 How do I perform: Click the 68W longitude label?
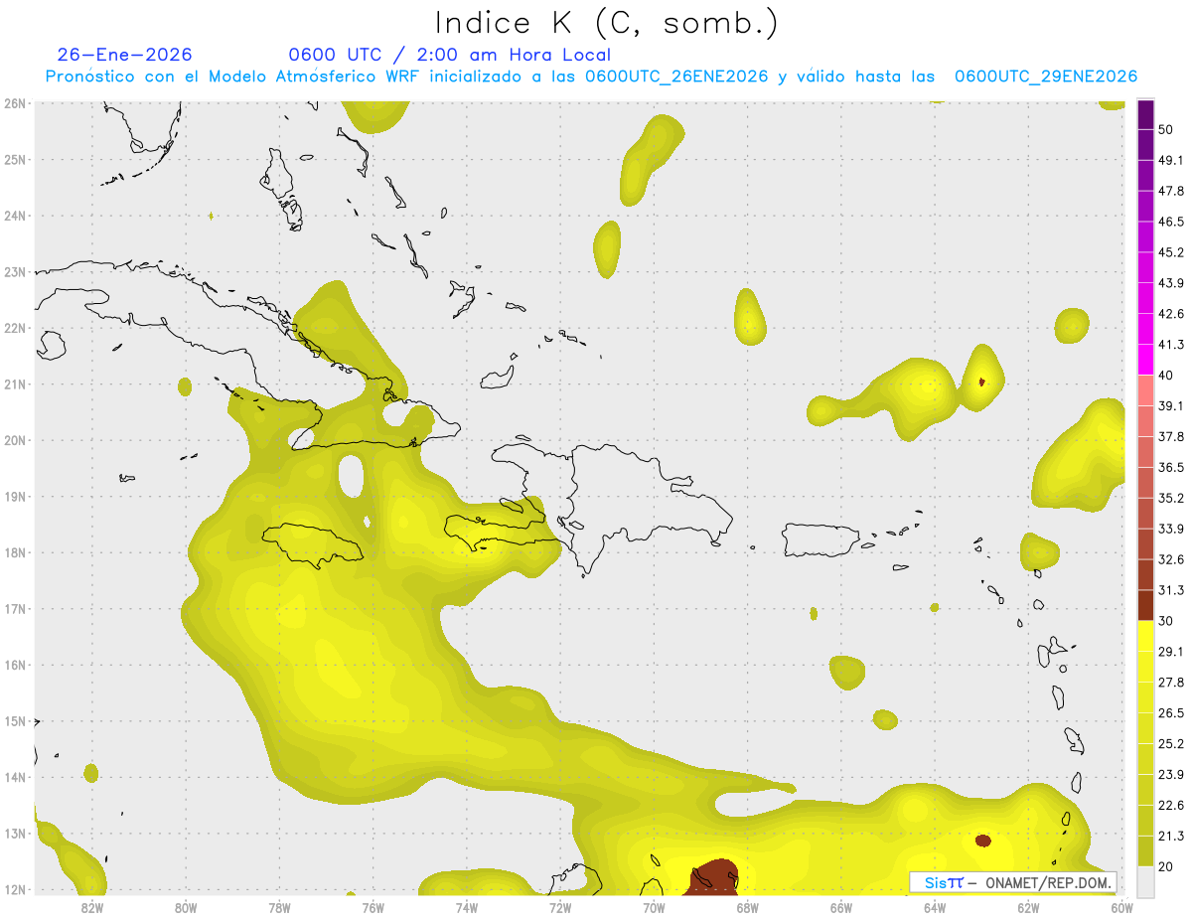[747, 907]
